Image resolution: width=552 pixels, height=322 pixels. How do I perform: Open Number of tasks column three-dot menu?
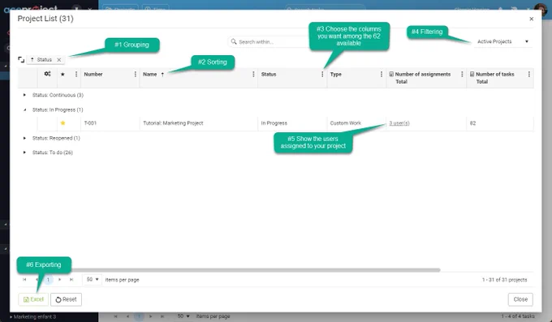click(528, 75)
